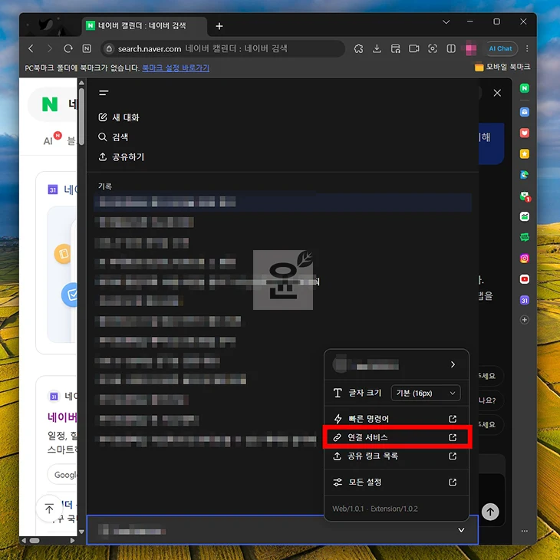Select the Naver Calendar search tab

point(144,26)
